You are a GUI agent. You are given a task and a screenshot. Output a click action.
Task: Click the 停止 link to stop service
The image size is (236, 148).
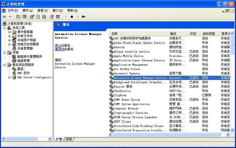(58, 45)
